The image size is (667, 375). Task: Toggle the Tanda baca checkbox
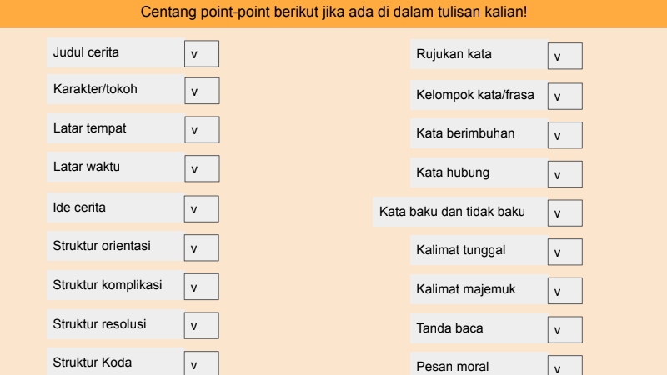click(565, 330)
